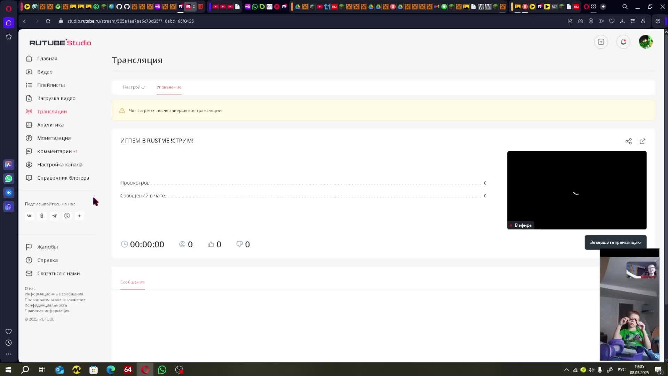Click the add video plus icon
This screenshot has width=668, height=376.
[x=601, y=42]
